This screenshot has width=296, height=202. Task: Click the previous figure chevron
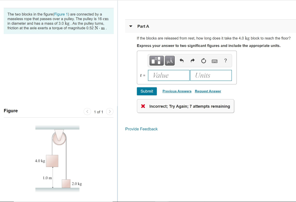pos(87,112)
